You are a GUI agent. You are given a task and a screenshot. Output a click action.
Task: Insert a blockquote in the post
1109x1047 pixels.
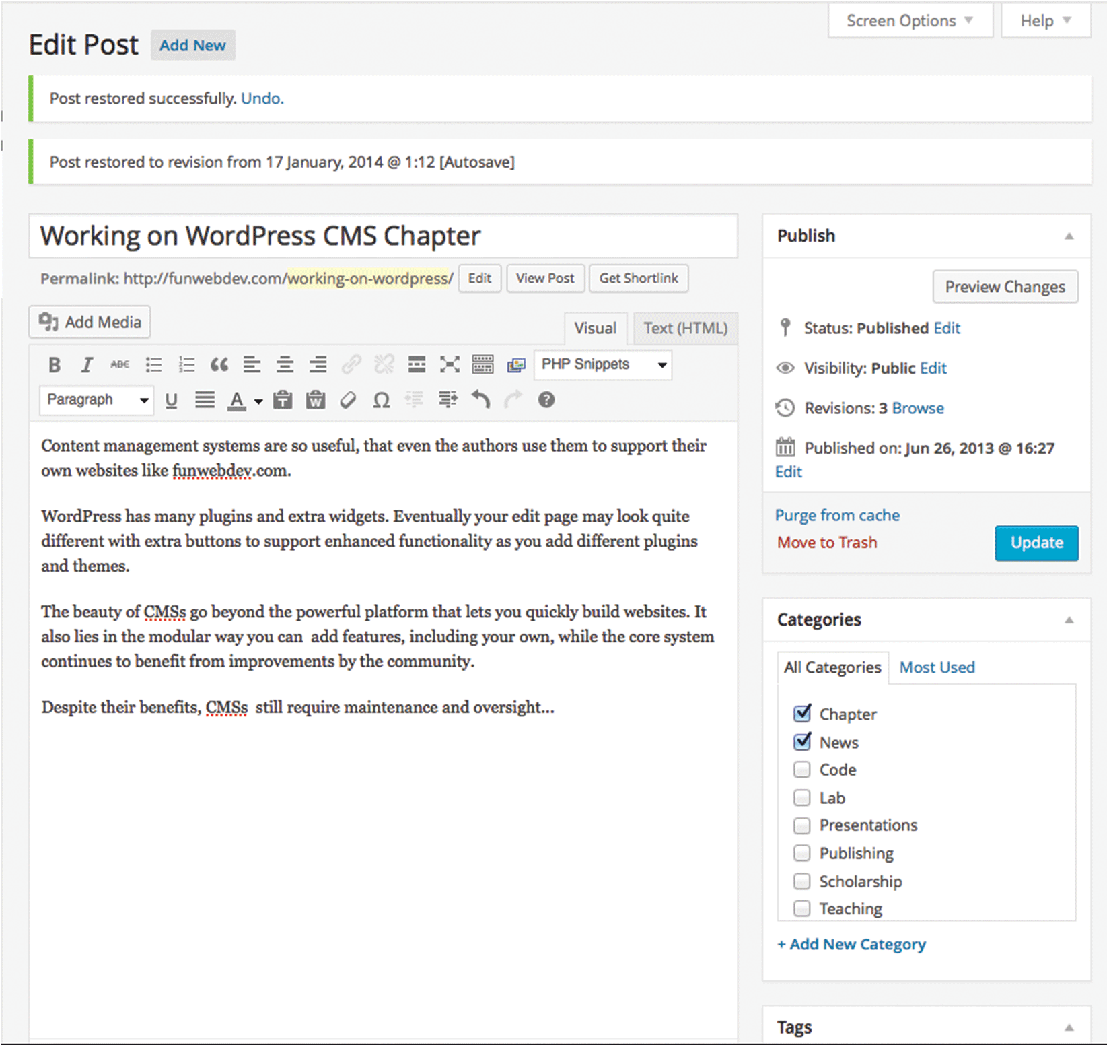click(x=219, y=365)
